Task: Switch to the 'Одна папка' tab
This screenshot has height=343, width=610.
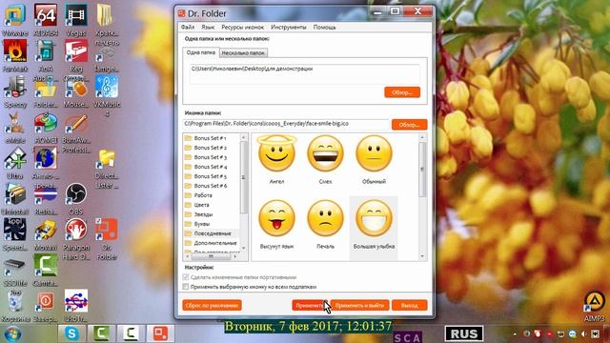Action: [x=200, y=52]
